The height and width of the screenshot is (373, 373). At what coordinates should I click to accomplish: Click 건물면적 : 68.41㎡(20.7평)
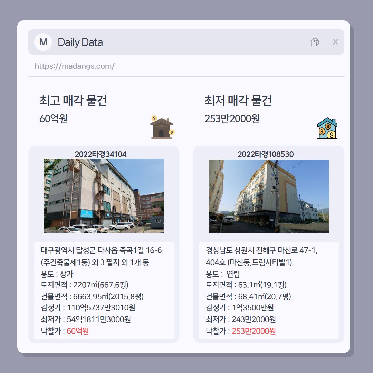248,296
